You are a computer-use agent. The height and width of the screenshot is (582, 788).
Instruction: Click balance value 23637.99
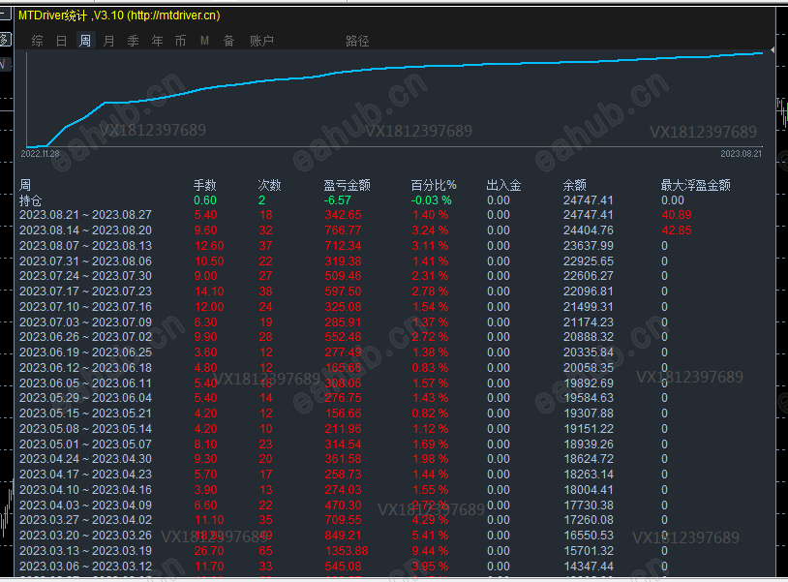tap(588, 246)
